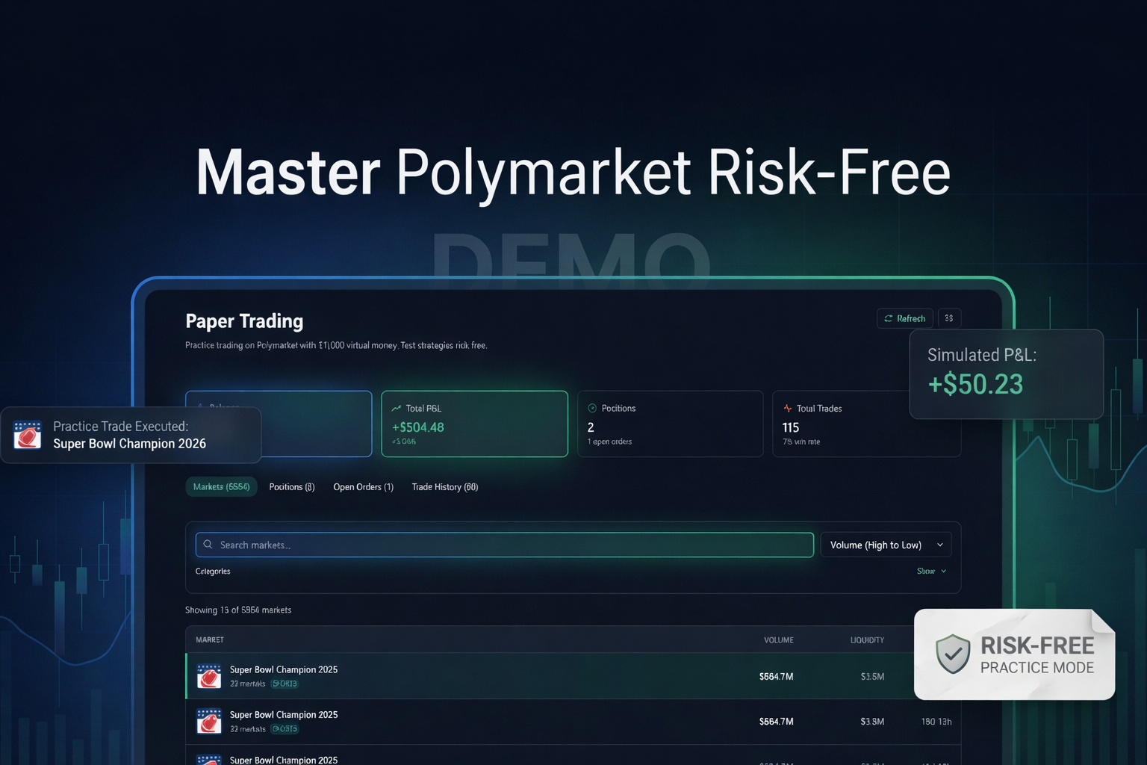Select the Markets tab pill
Image resolution: width=1147 pixels, height=765 pixels.
point(221,486)
